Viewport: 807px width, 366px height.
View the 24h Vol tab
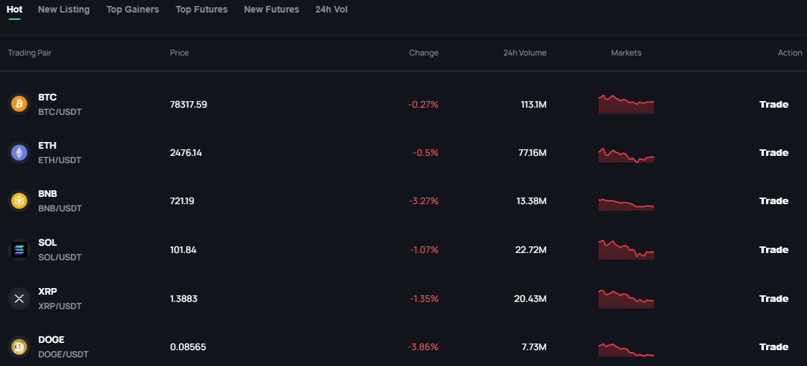coord(331,9)
